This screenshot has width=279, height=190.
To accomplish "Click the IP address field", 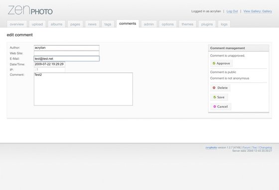I will click(x=49, y=70).
